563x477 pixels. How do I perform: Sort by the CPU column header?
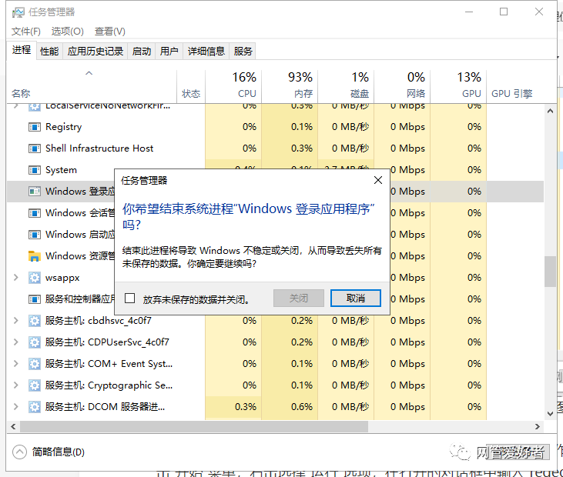[233, 85]
